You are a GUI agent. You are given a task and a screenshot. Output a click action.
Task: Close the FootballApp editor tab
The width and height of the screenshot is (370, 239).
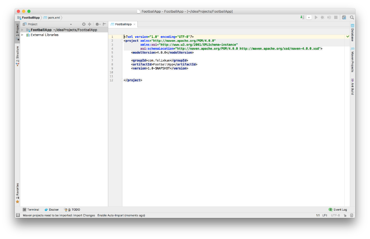click(x=134, y=24)
